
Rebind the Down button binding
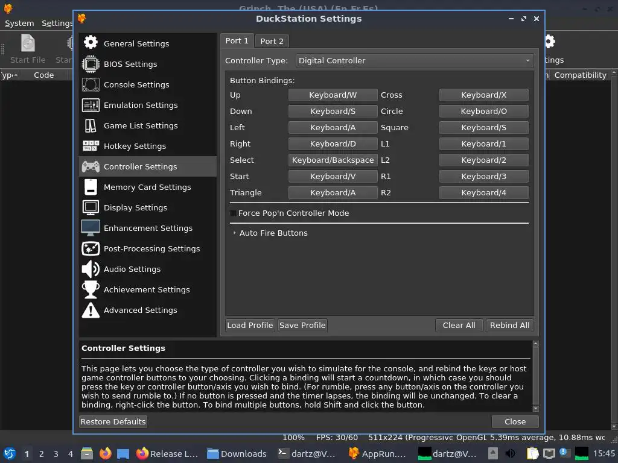pos(333,112)
